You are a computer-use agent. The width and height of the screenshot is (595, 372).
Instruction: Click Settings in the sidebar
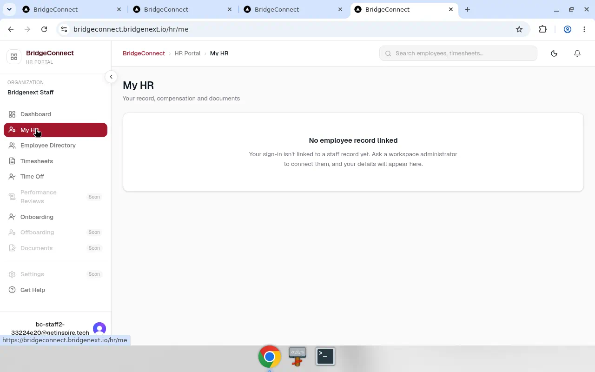(x=55, y=274)
